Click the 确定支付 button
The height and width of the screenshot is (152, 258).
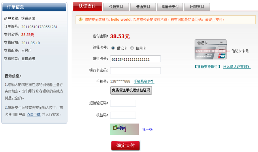[x=125, y=146]
